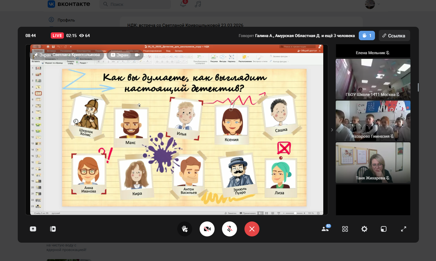Click the raise hand reaction button
This screenshot has width=436, height=261.
coord(185,229)
